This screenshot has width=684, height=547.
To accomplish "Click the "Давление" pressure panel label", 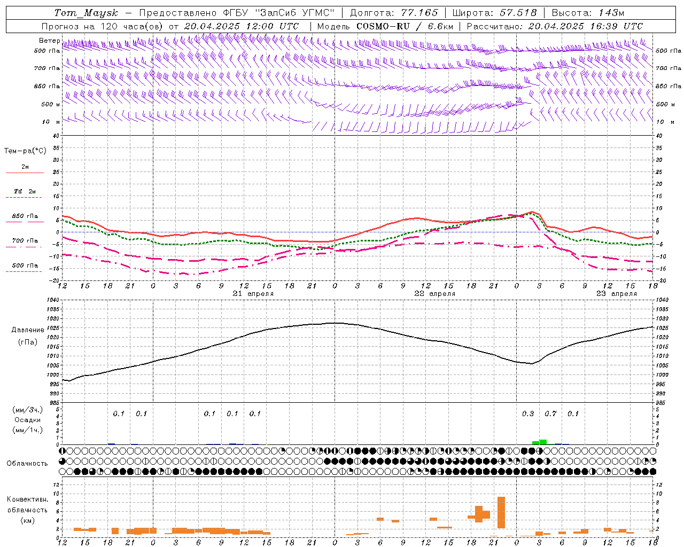I will [x=27, y=330].
